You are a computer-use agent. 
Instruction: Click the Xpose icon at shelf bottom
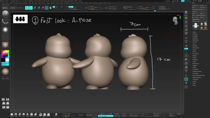pyautogui.click(x=186, y=87)
